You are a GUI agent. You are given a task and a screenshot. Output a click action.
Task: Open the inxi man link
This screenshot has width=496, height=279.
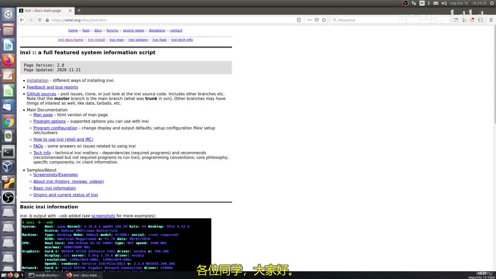pos(117,40)
